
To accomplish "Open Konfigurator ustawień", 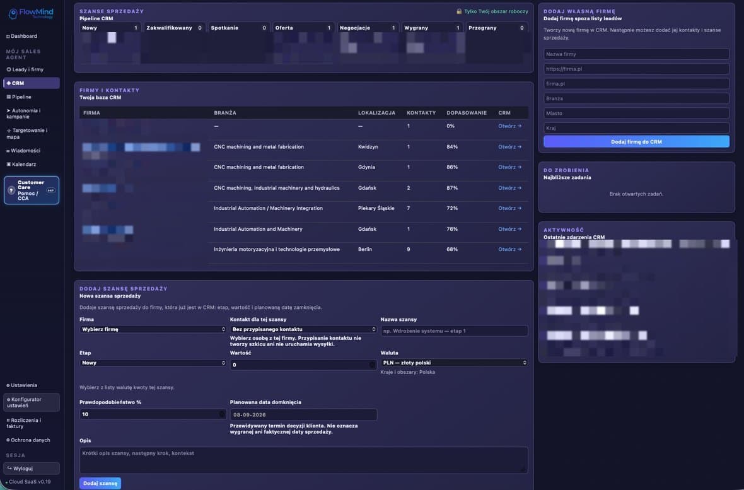I will coord(32,402).
